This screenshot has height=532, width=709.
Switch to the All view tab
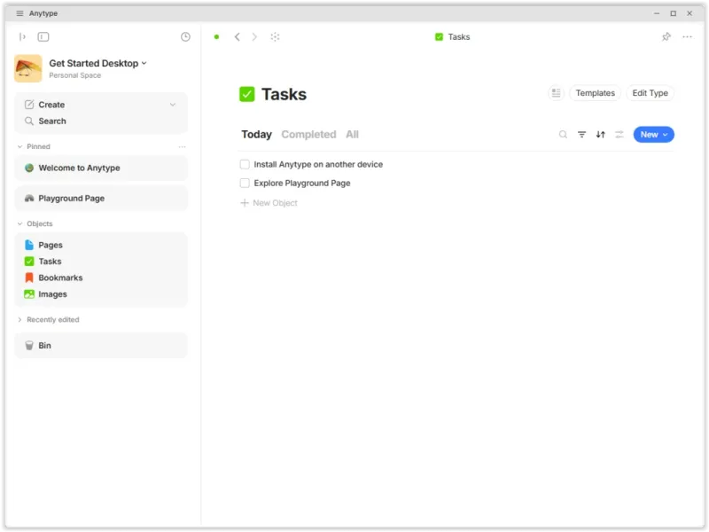(352, 135)
